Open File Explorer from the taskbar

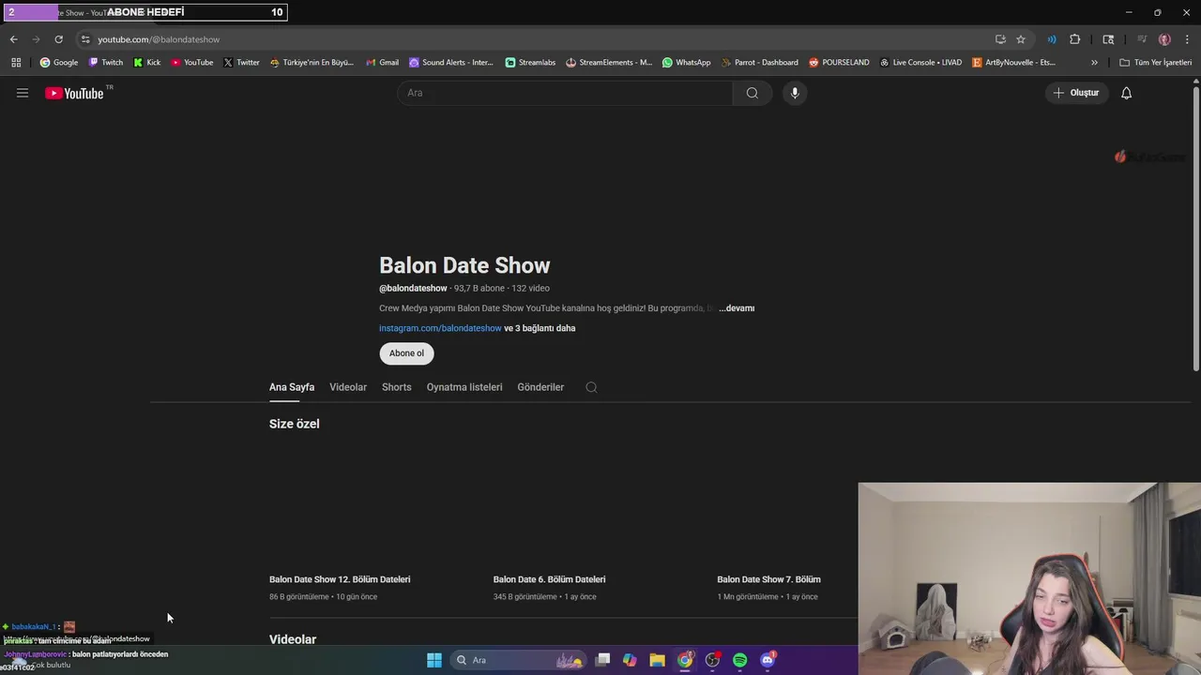pyautogui.click(x=657, y=660)
